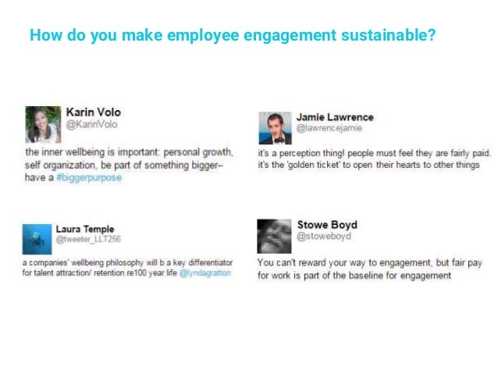Open the @lawrencejamie handle
The image size is (498, 374).
pyautogui.click(x=328, y=129)
